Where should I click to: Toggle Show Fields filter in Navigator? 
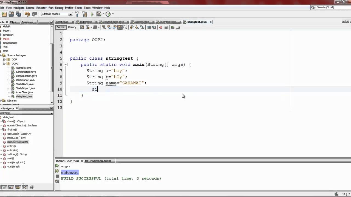[x=4, y=187]
